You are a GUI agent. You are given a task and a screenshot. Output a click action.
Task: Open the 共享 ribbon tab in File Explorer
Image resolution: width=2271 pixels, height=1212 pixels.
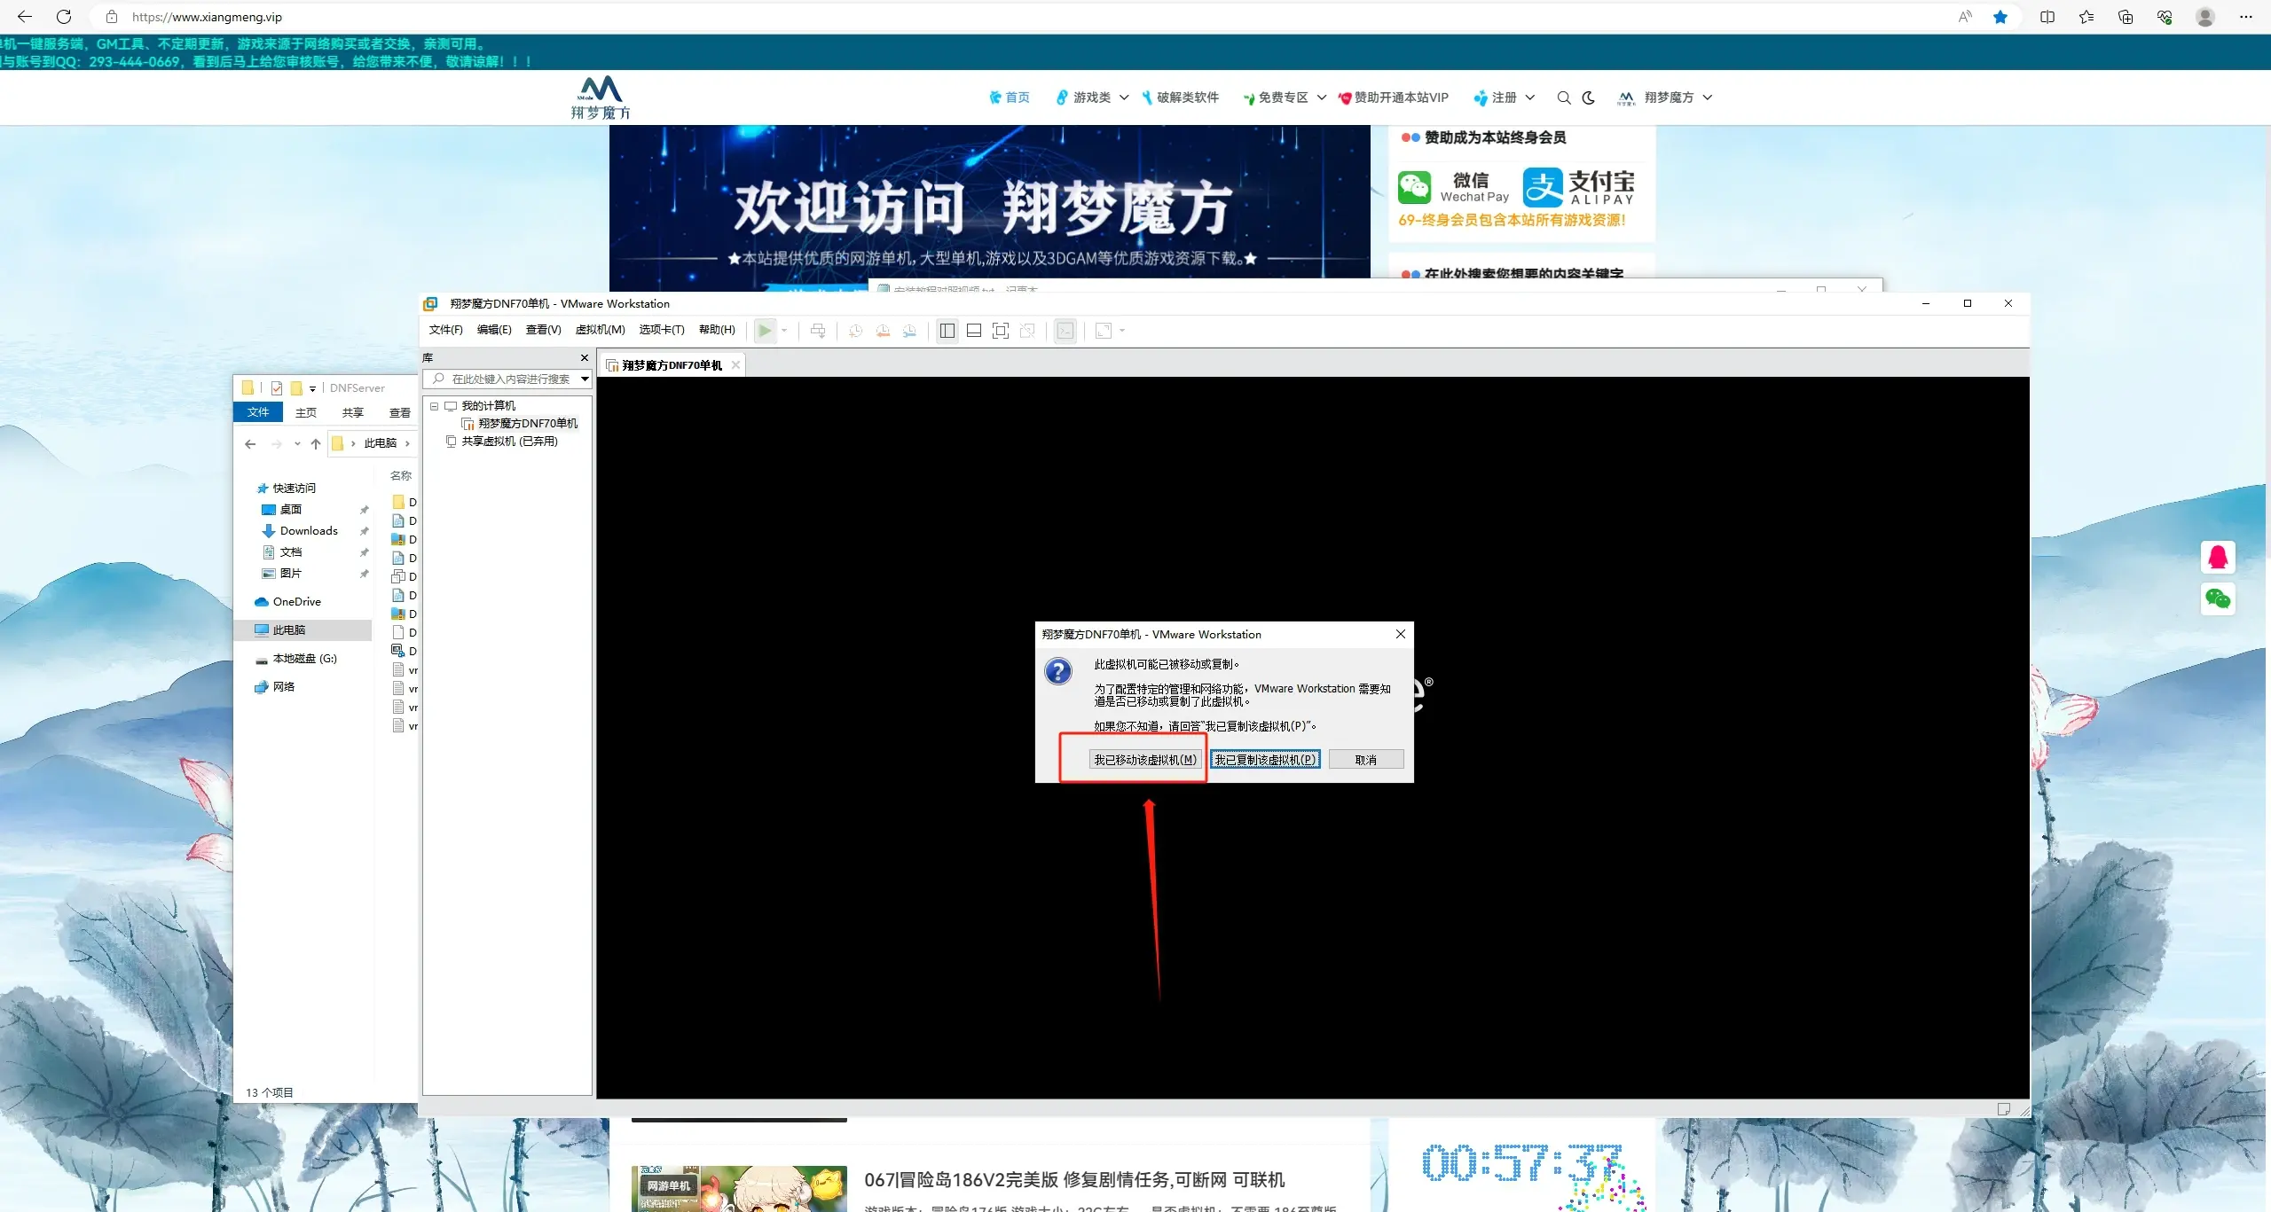353,413
